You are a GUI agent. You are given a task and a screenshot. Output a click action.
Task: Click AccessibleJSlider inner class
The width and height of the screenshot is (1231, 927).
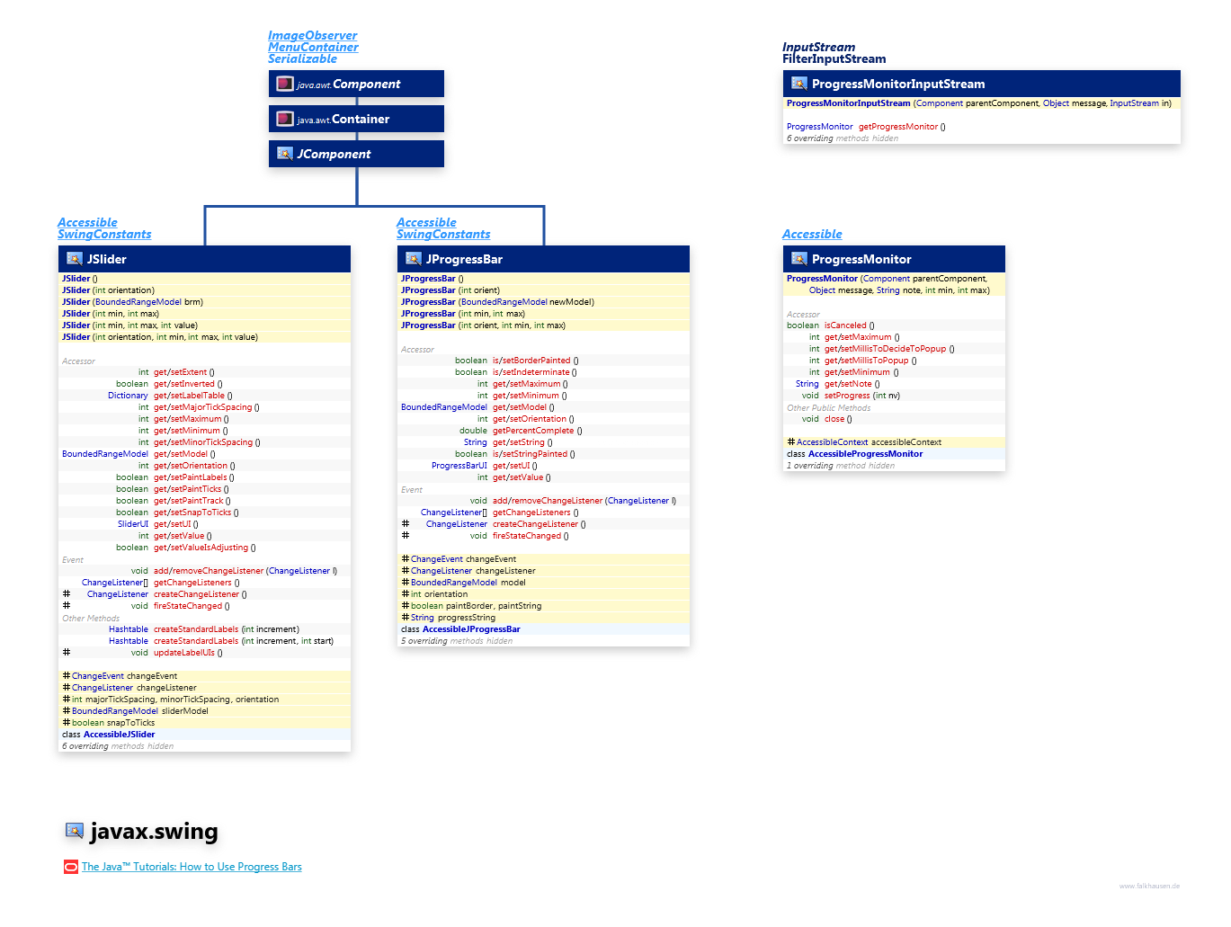click(x=119, y=735)
